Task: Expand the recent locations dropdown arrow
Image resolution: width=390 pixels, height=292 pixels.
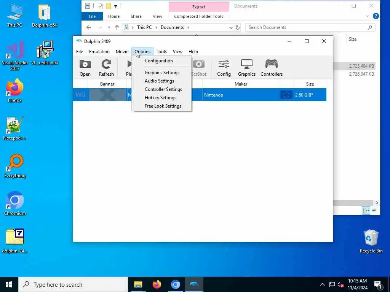Action: tap(109, 27)
